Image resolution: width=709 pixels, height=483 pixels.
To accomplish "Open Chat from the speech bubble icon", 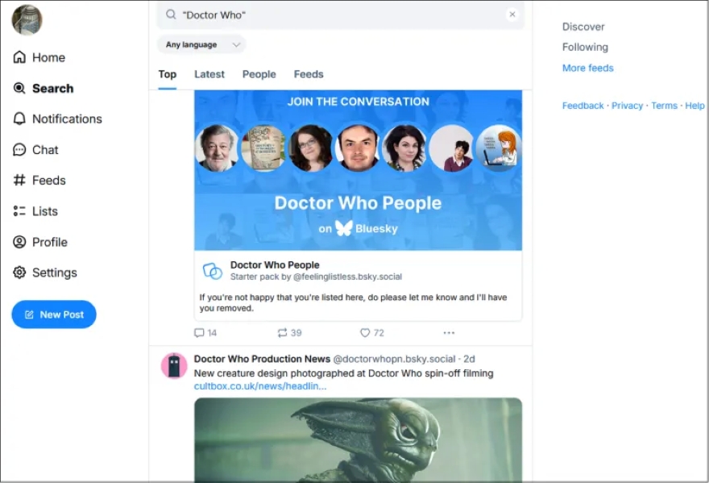I will pos(19,150).
